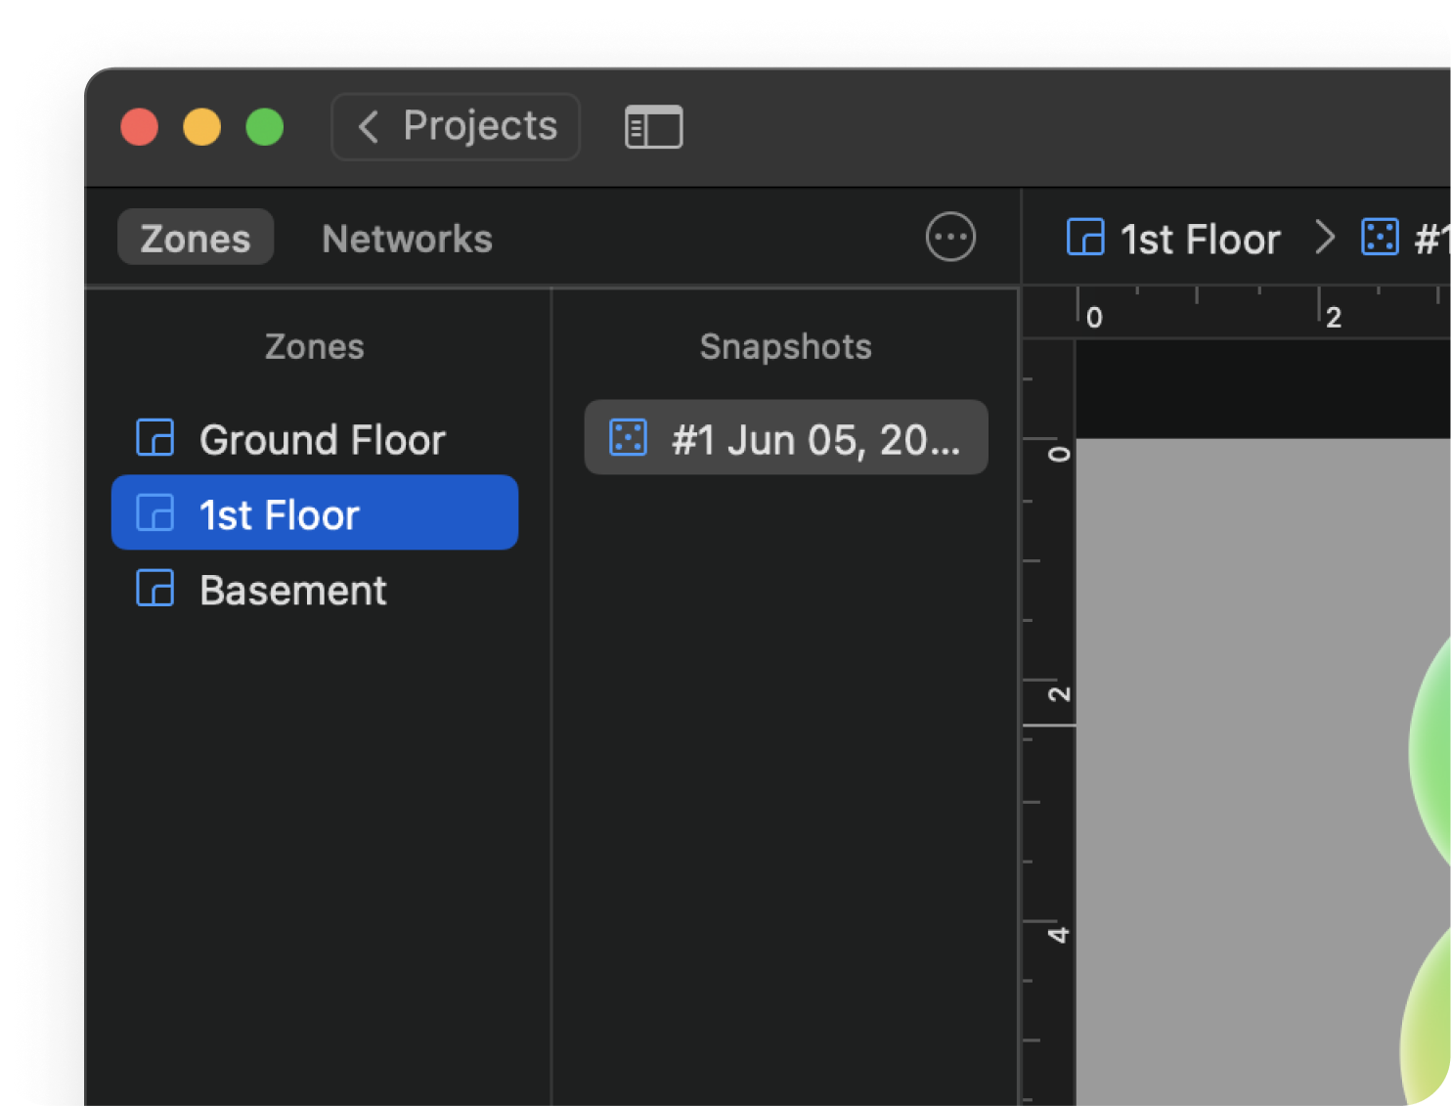The image size is (1451, 1106).
Task: Select the Basement zone label
Action: [293, 591]
